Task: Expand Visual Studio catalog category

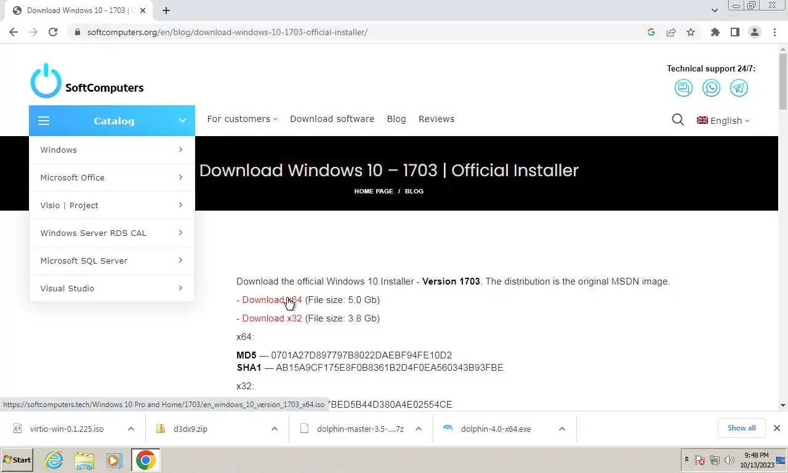Action: coord(112,288)
